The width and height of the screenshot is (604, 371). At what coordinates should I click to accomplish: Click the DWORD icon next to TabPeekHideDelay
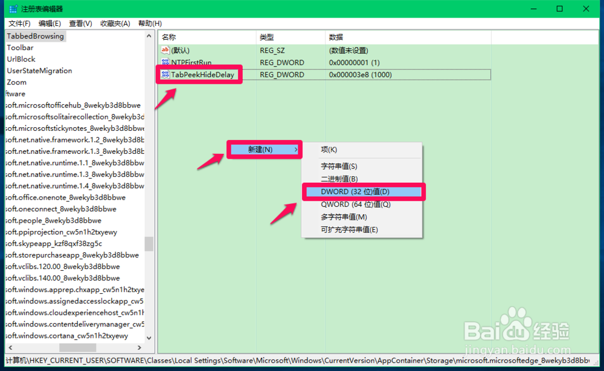click(164, 74)
